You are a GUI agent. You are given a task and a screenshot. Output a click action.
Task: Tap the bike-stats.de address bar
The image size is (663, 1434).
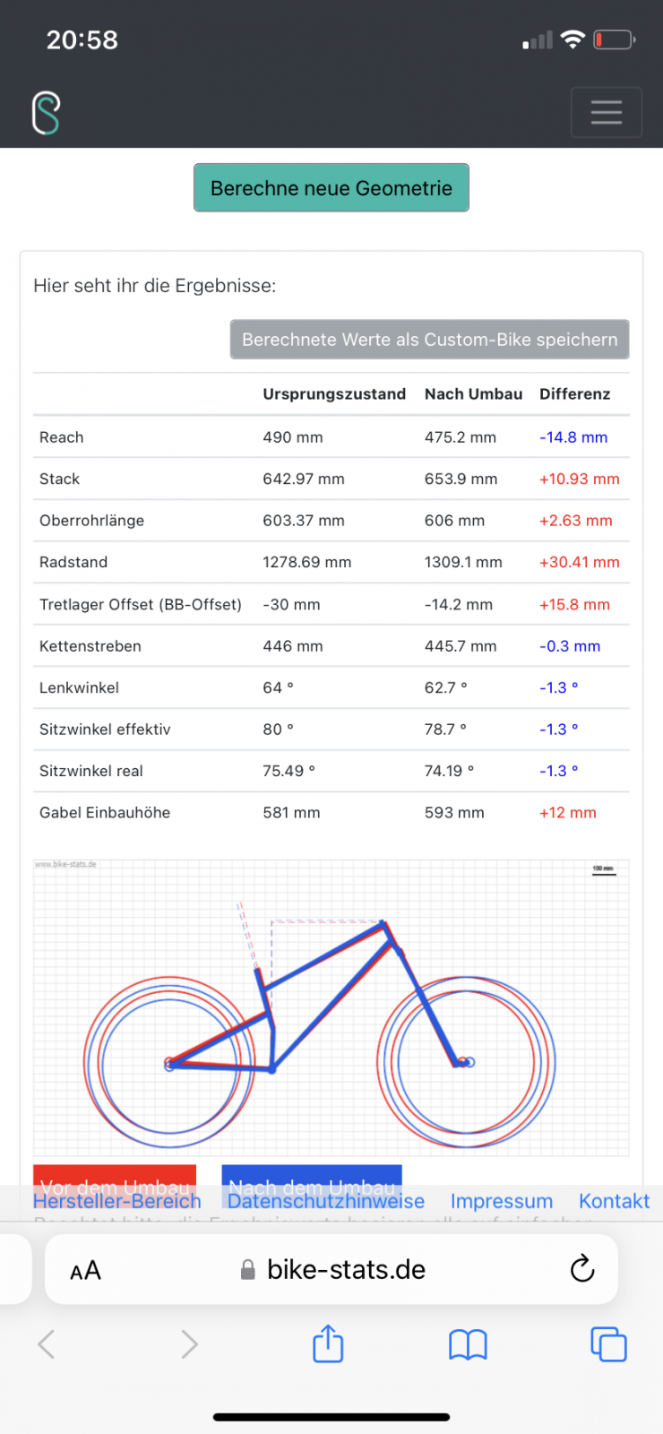[346, 1269]
